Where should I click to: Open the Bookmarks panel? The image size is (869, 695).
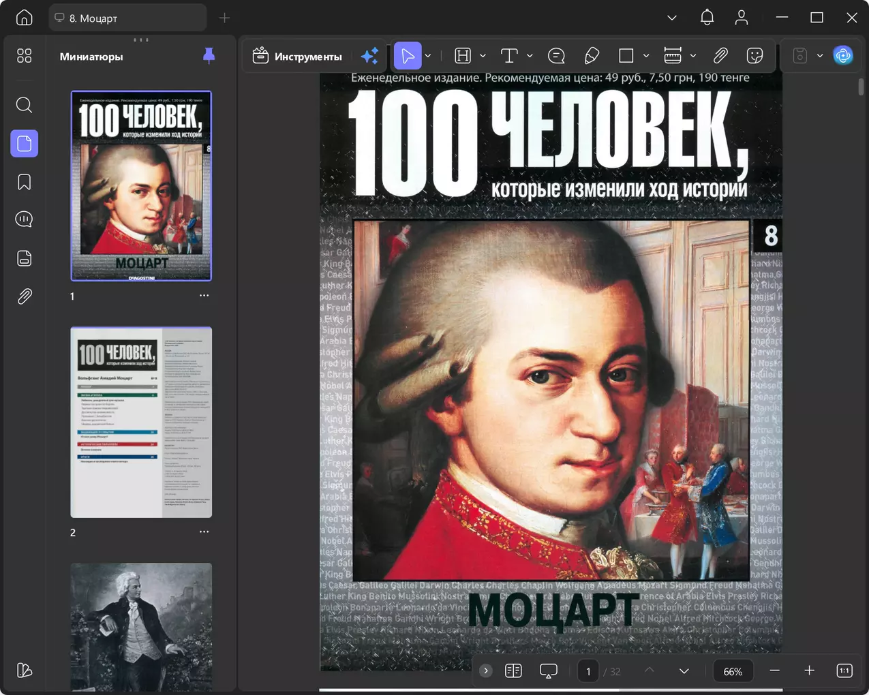[25, 182]
